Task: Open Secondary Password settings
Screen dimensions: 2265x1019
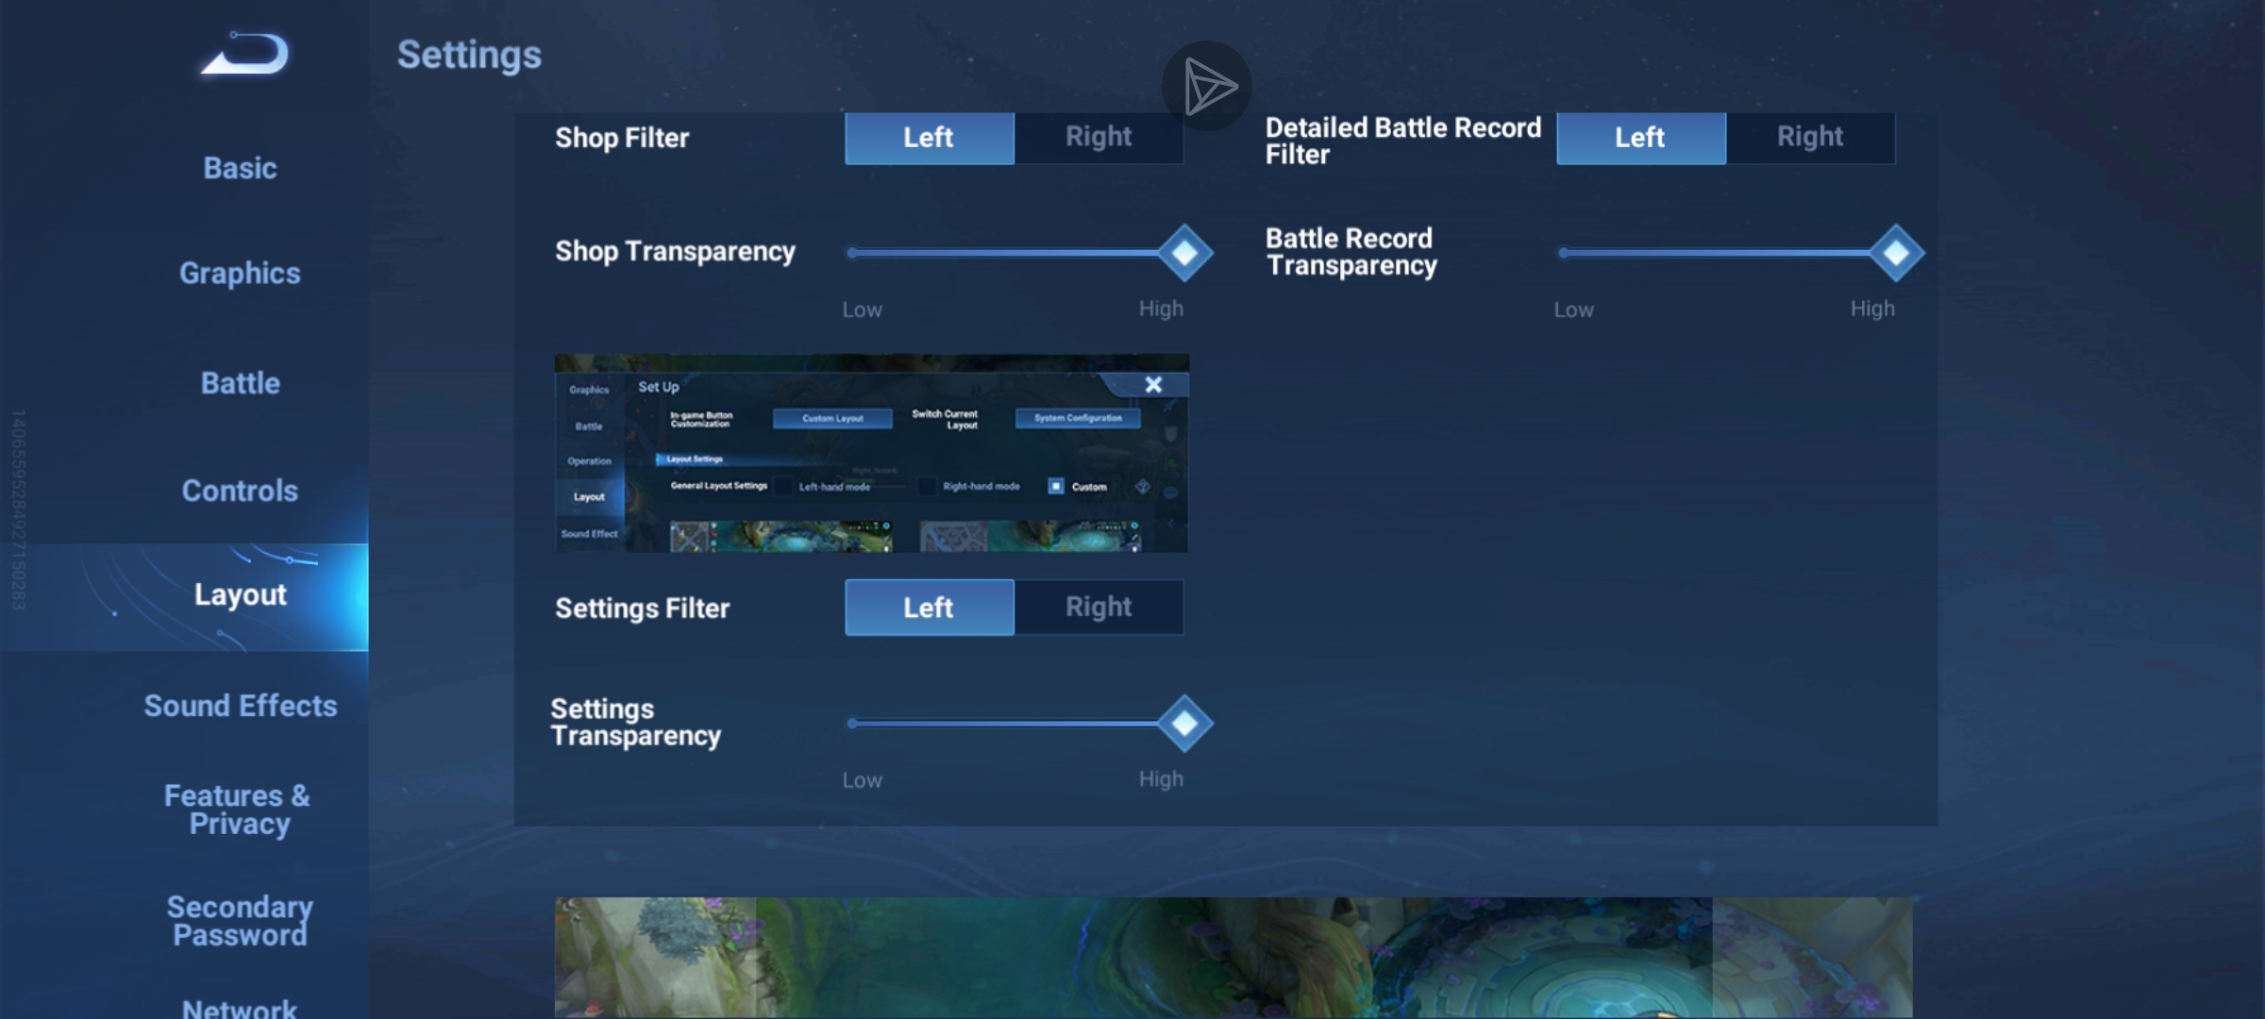Action: click(x=240, y=921)
